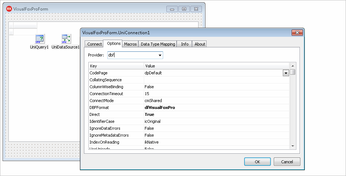
Task: Open the About tab
Action: coord(200,44)
